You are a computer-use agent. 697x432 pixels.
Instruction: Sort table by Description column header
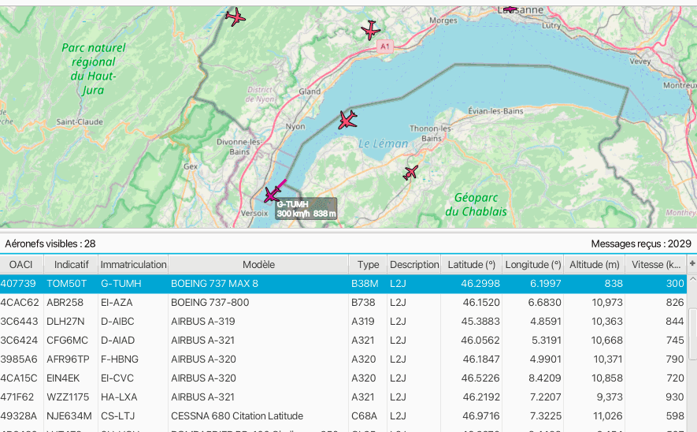(x=414, y=265)
